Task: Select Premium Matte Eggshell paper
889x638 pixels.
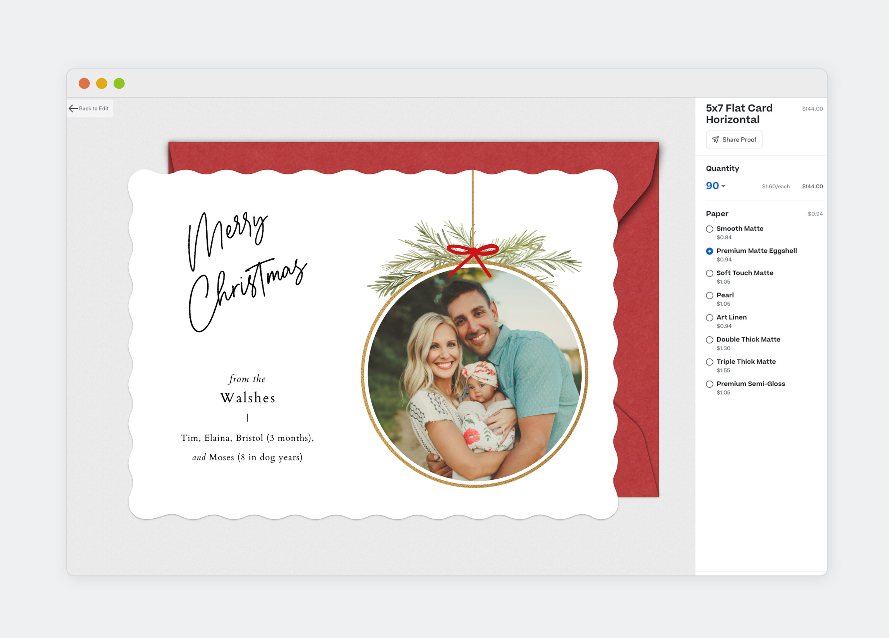Action: (710, 251)
